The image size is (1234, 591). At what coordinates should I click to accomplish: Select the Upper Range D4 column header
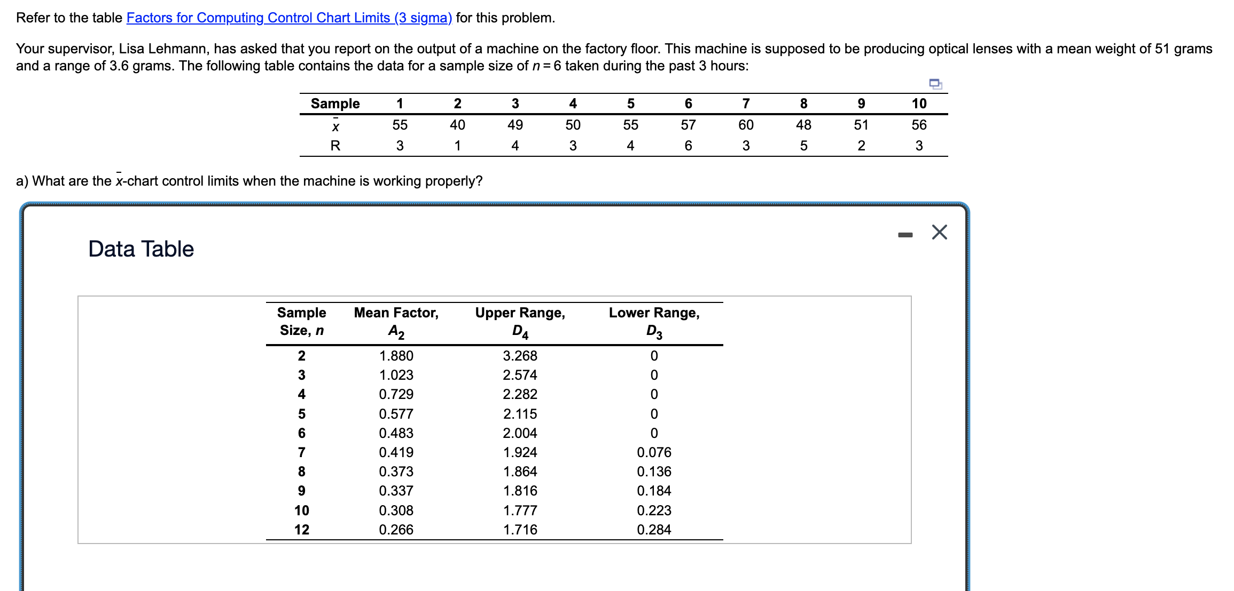pos(520,322)
